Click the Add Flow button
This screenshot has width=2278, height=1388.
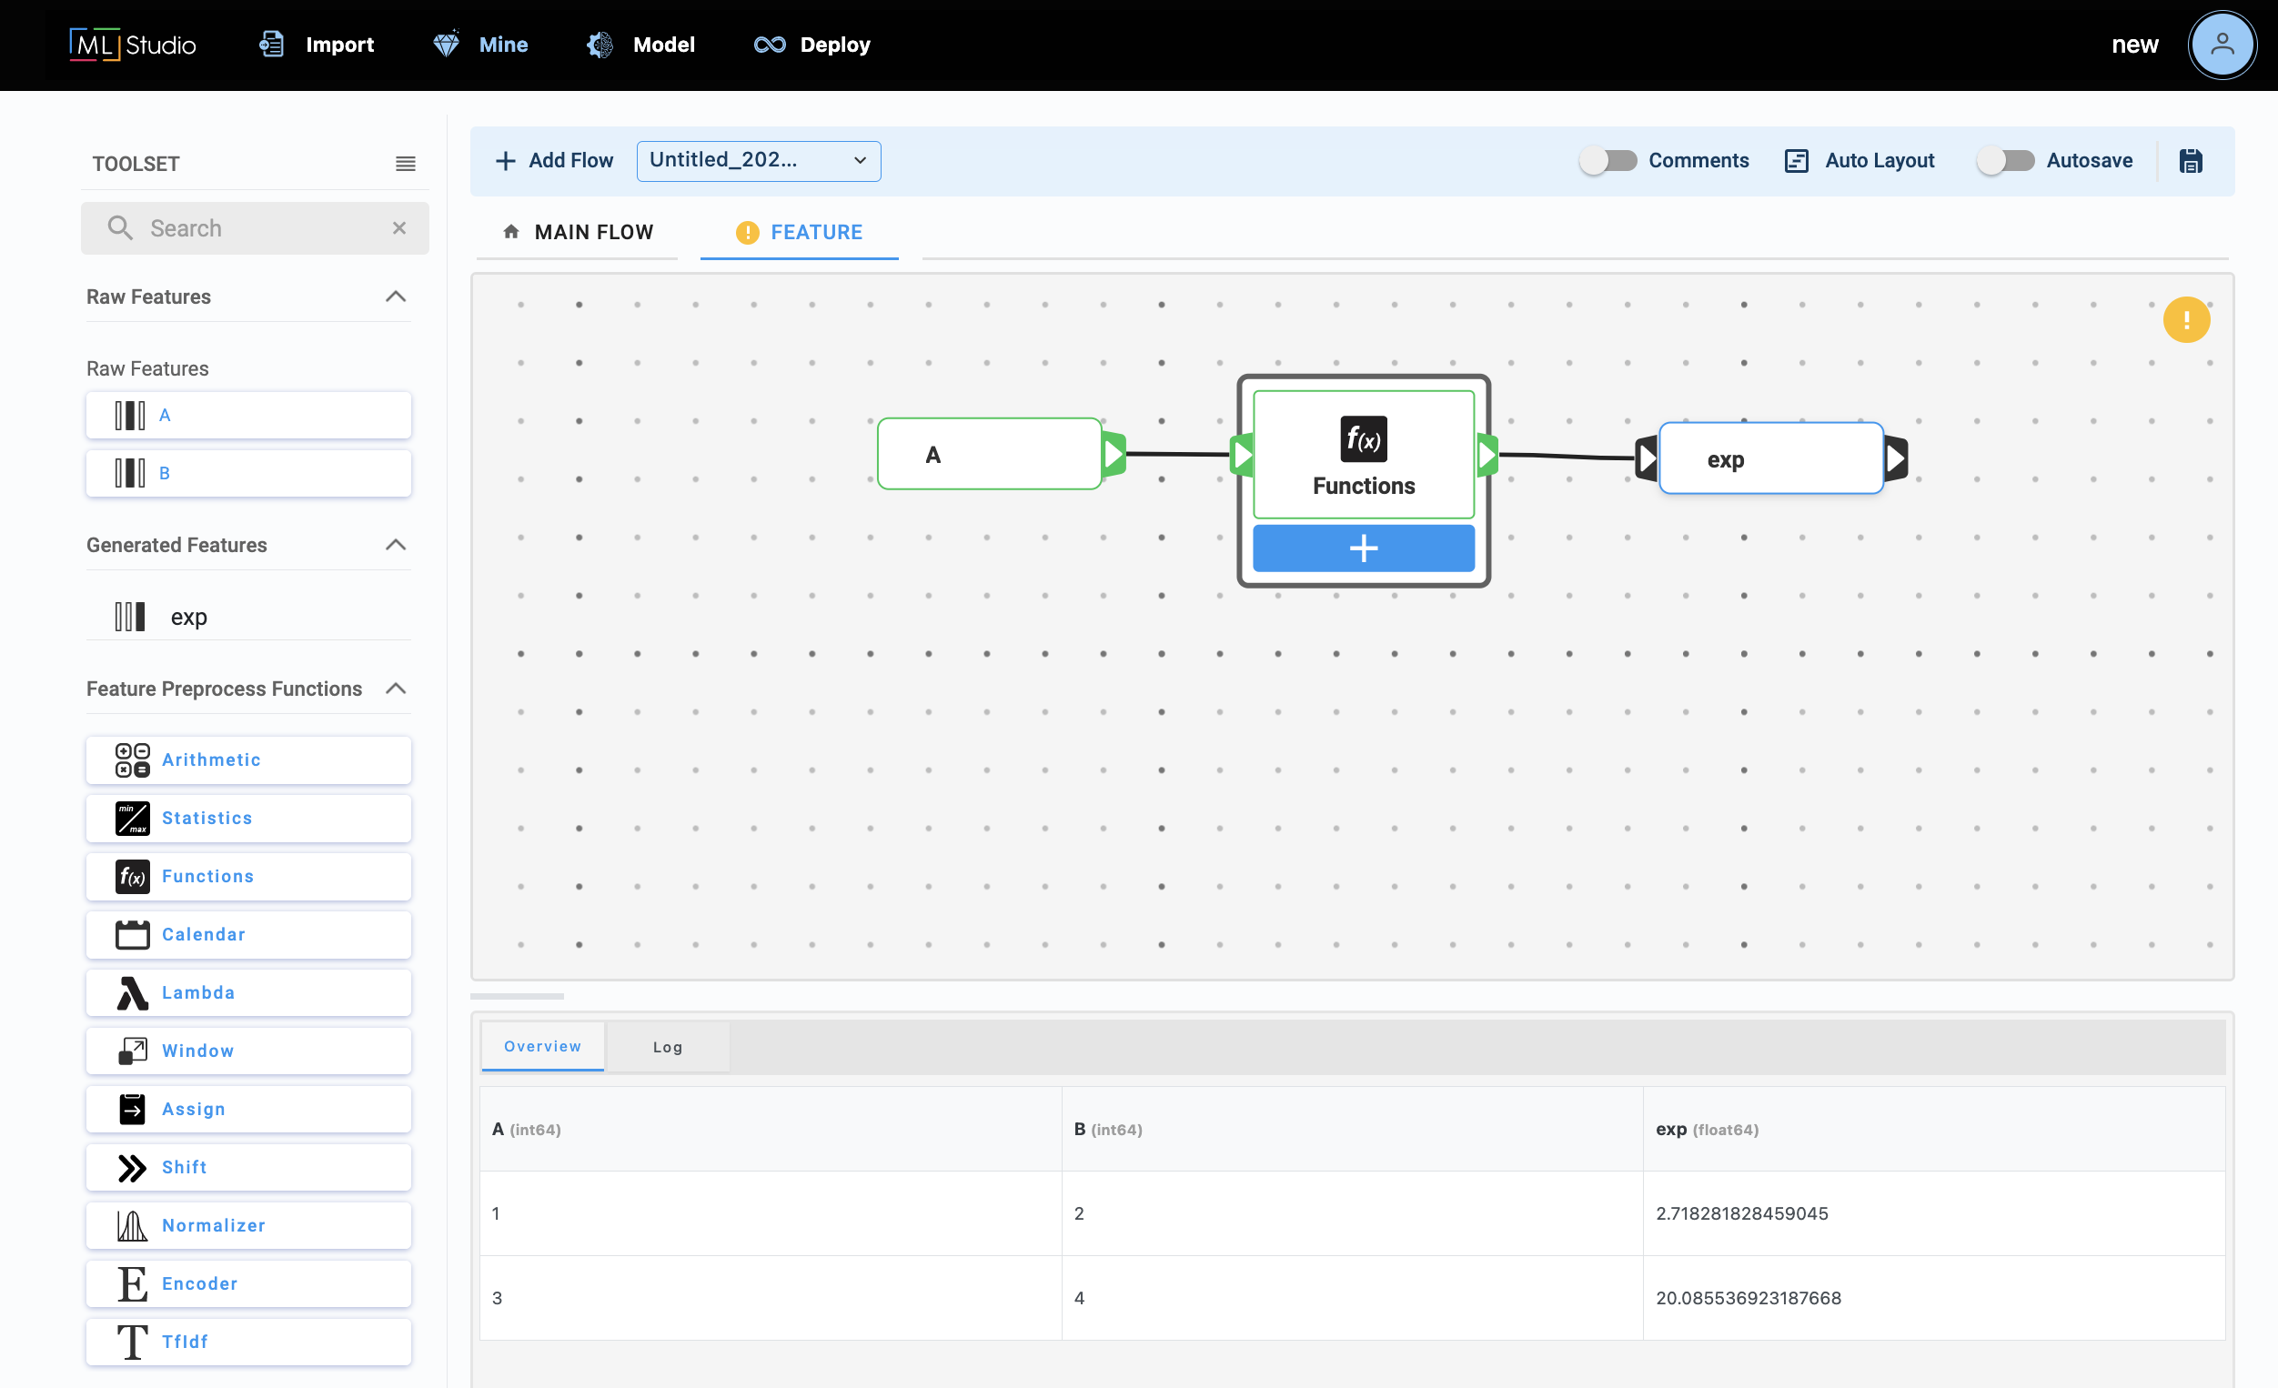click(555, 161)
